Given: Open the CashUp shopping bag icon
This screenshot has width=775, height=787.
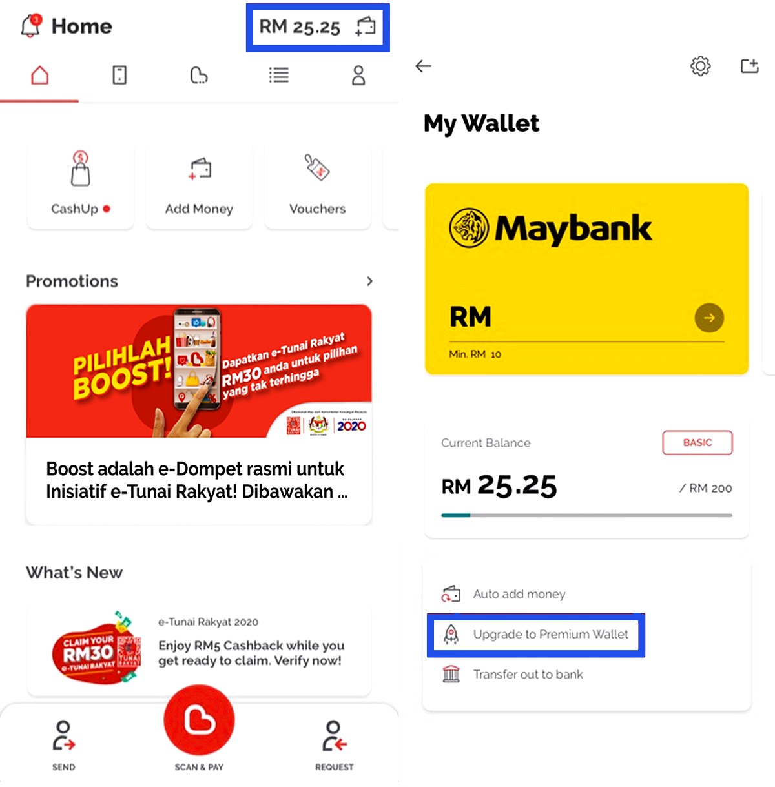Looking at the screenshot, I should [80, 168].
